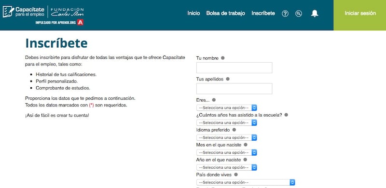Expand the País donde vives dropdown
Image resolution: width=386 pixels, height=188 pixels.
(x=246, y=182)
